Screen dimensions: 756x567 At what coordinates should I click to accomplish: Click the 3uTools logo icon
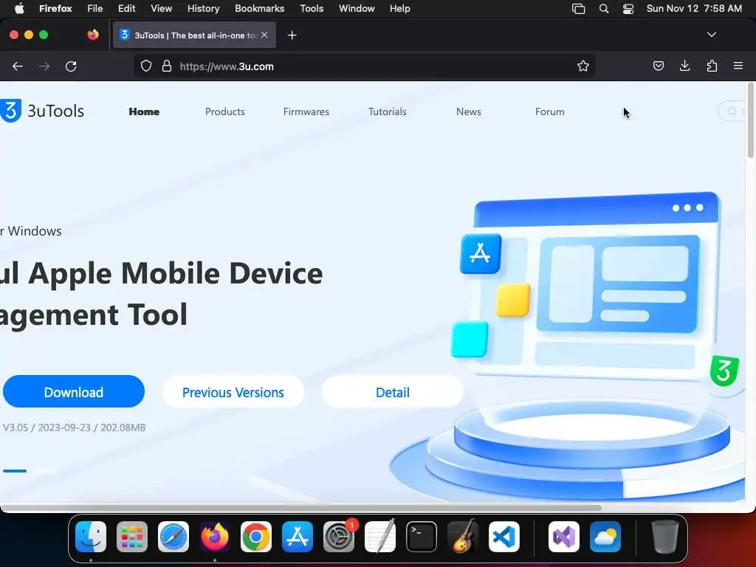click(x=10, y=111)
